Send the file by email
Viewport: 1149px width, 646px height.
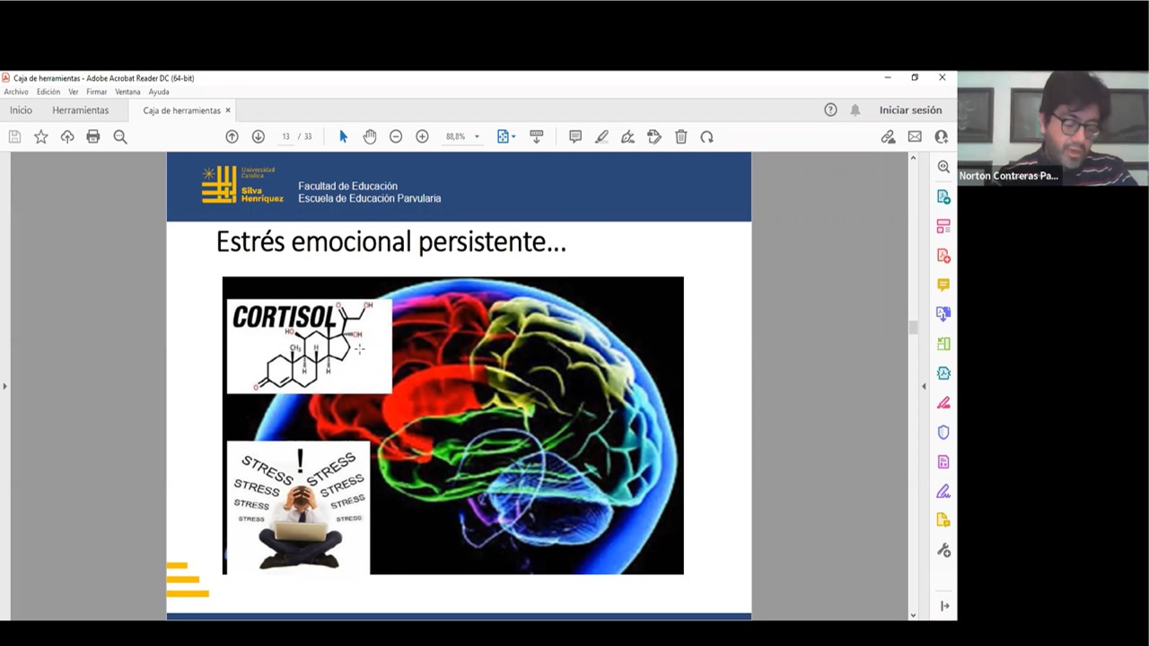pos(915,136)
